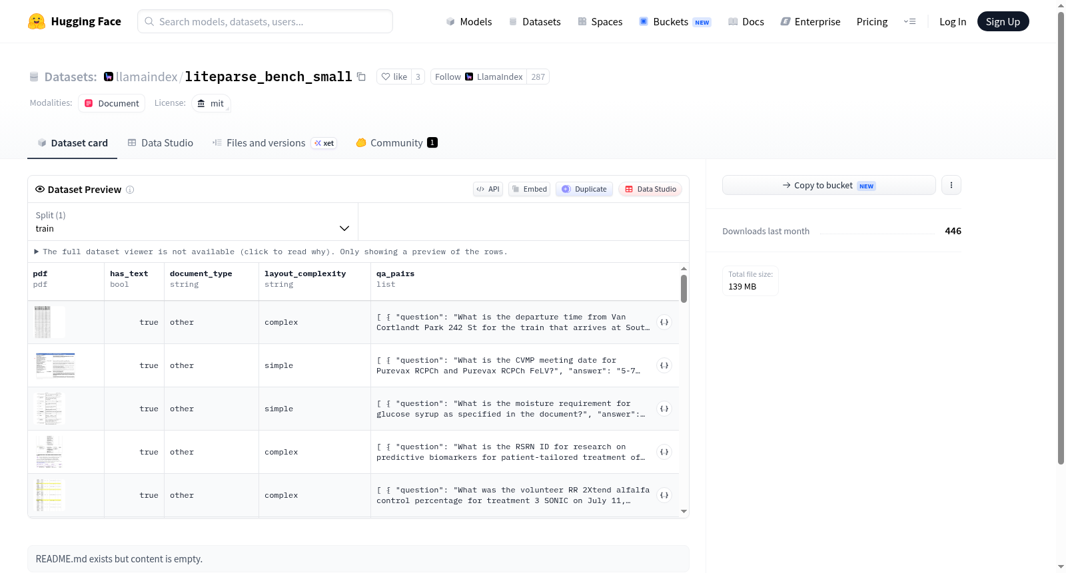The width and height of the screenshot is (1066, 573).
Task: Open PDF thumbnail in RSRN ID row
Action: click(49, 452)
